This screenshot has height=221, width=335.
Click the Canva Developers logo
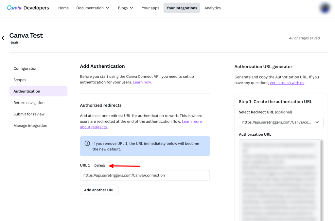(28, 8)
